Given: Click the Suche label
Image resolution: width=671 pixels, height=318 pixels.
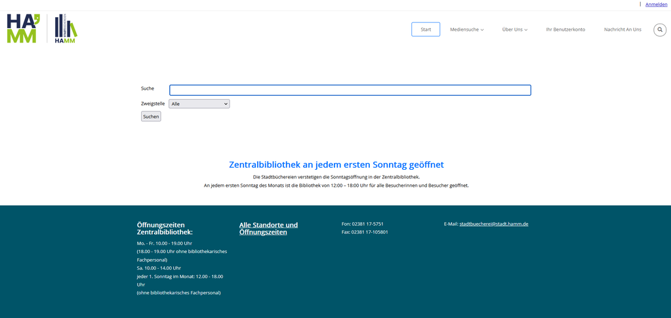Looking at the screenshot, I should pos(147,88).
